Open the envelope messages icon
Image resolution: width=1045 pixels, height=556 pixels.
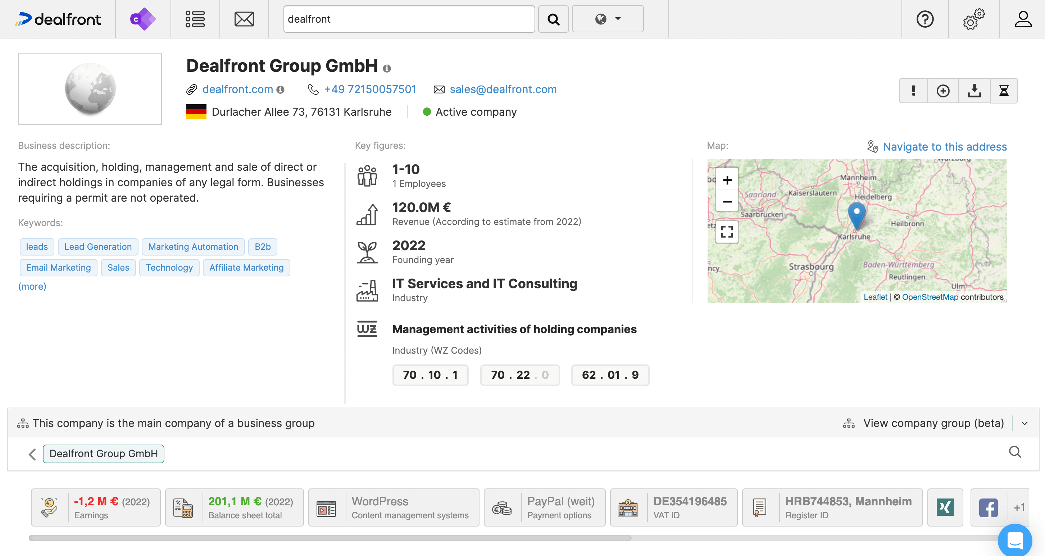tap(244, 19)
